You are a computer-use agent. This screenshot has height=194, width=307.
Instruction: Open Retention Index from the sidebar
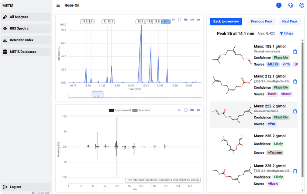[x=26, y=40]
